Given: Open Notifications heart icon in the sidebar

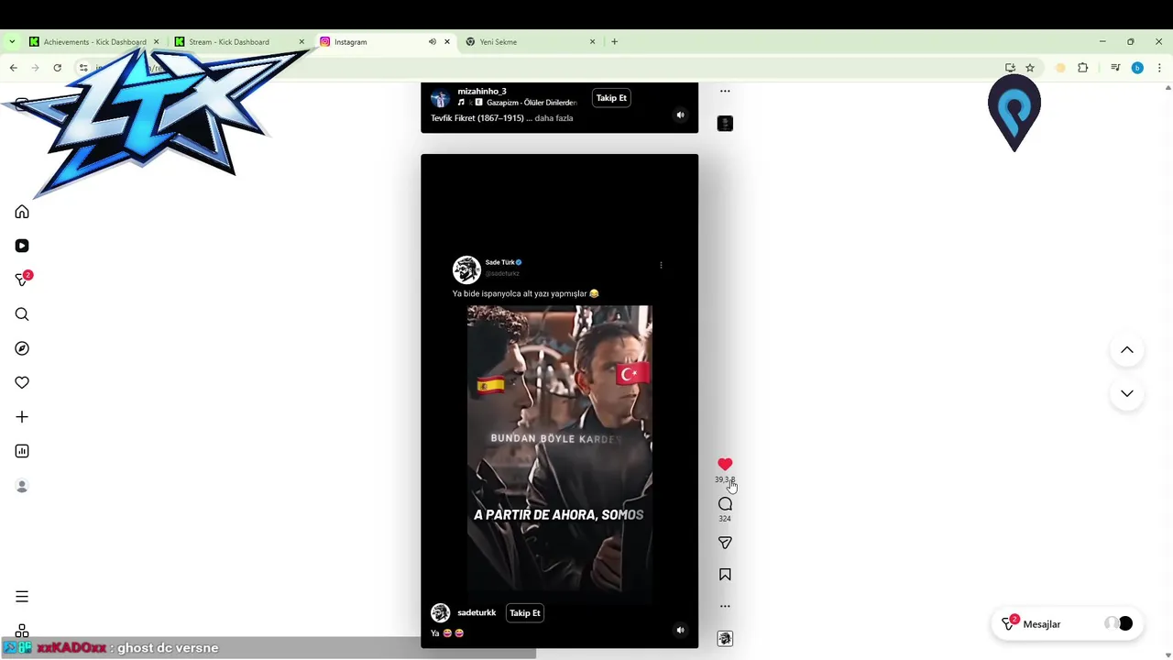Looking at the screenshot, I should pyautogui.click(x=22, y=382).
